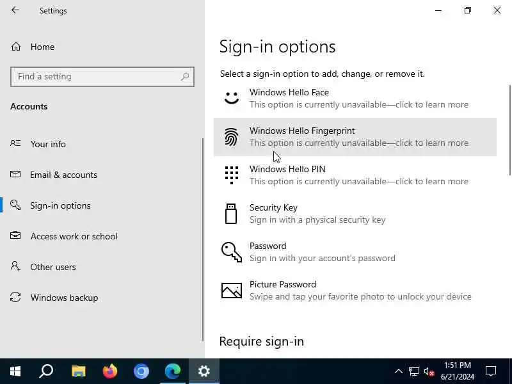The width and height of the screenshot is (512, 384).
Task: Close the Settings window
Action: [x=497, y=10]
